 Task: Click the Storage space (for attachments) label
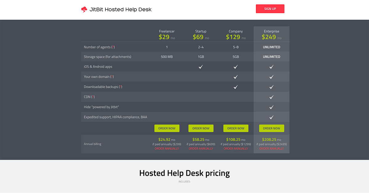[x=108, y=57]
